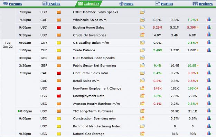The width and height of the screenshot is (216, 137).
Task: Open detail folder for Public Sector Net Borrowing
Action: coord(142,65)
